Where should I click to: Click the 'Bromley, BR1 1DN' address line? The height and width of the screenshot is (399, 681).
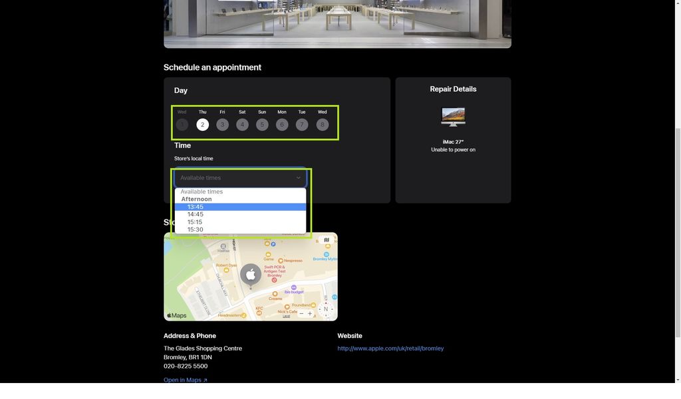188,357
